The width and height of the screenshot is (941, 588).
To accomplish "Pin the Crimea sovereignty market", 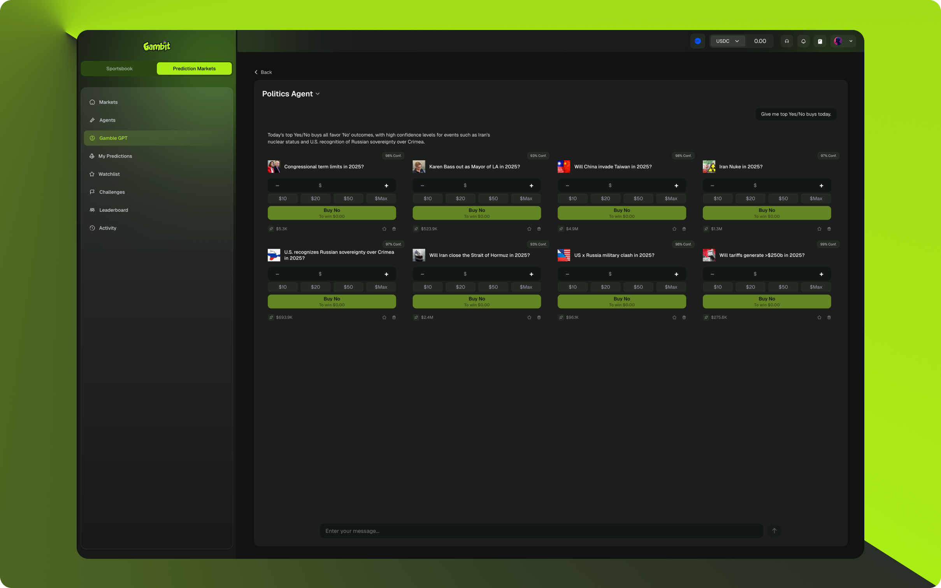I will pos(271,318).
